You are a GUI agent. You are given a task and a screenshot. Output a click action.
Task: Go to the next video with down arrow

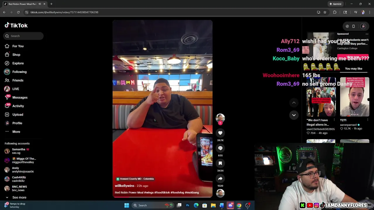pyautogui.click(x=294, y=115)
